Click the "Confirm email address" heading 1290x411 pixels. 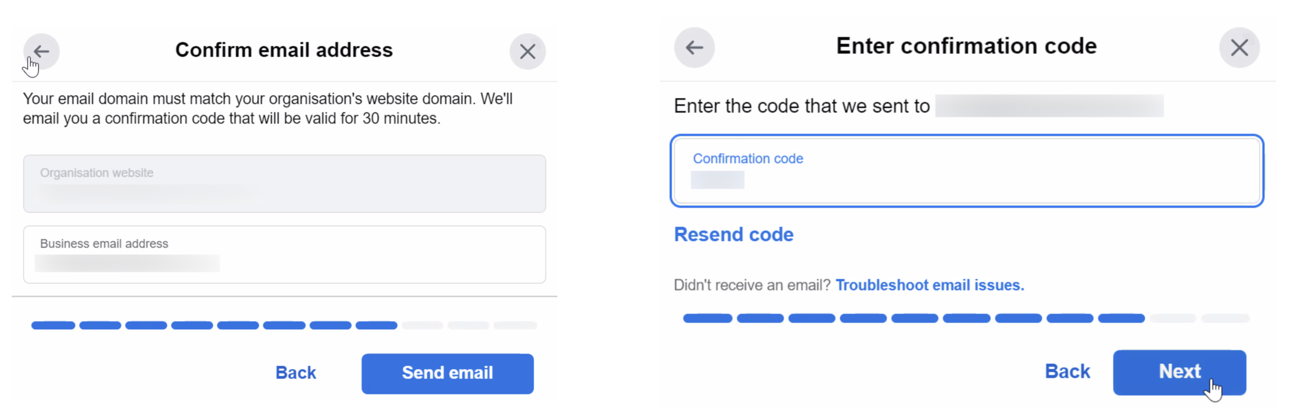(x=284, y=50)
